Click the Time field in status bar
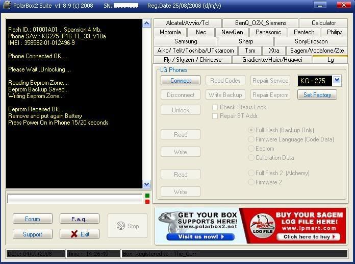 pos(93,254)
